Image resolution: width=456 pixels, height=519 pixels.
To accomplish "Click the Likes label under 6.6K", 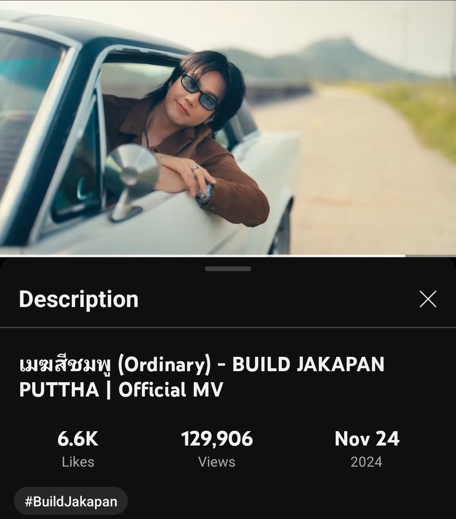I will 78,462.
